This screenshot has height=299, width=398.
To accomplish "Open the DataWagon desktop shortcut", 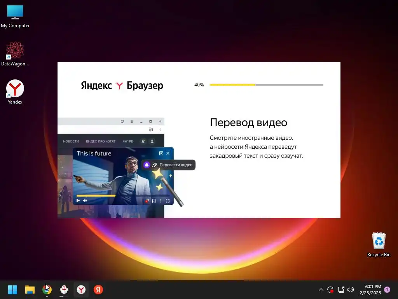I will tap(15, 54).
